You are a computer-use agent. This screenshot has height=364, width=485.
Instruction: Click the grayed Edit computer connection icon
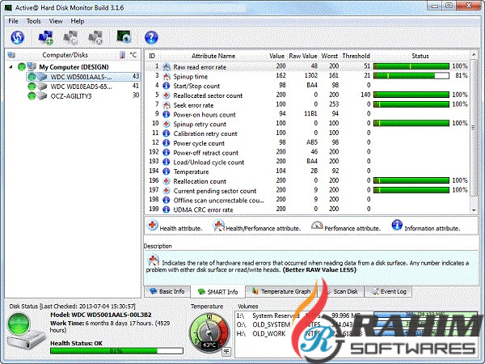pos(71,37)
